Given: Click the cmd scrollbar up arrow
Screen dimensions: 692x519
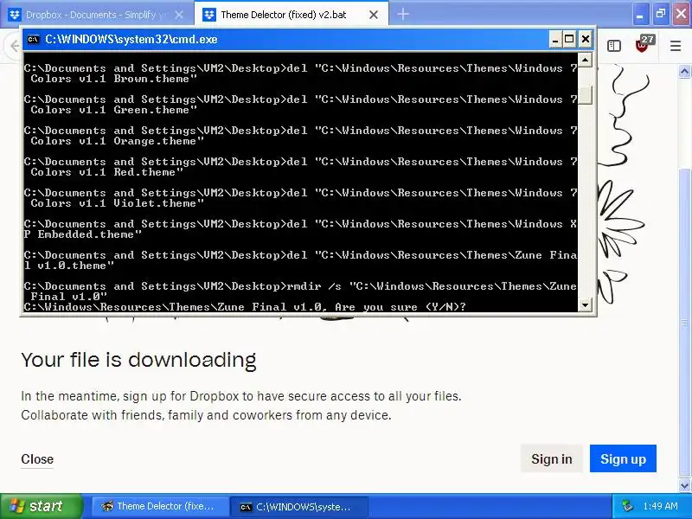Looking at the screenshot, I should click(x=586, y=60).
